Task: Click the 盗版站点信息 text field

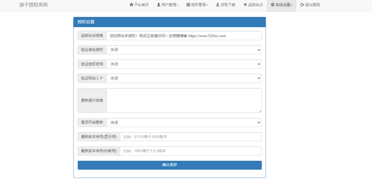Action: pos(184,36)
